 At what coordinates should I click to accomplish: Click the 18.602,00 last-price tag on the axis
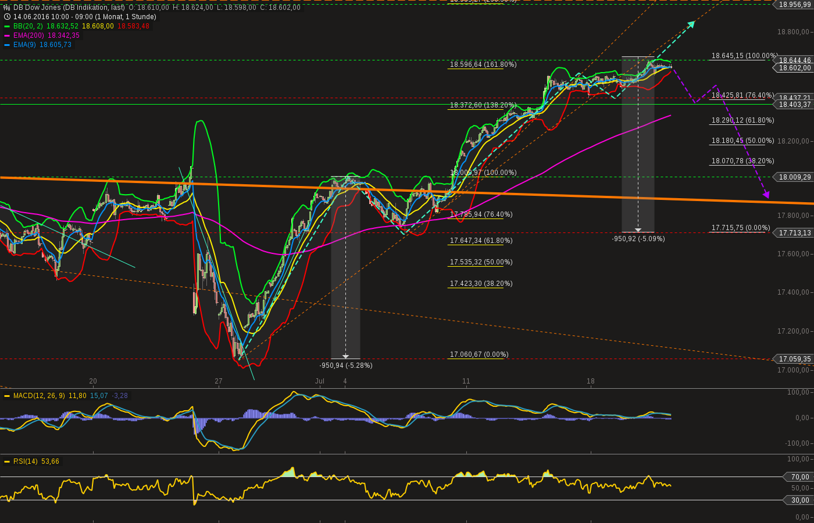tap(795, 68)
